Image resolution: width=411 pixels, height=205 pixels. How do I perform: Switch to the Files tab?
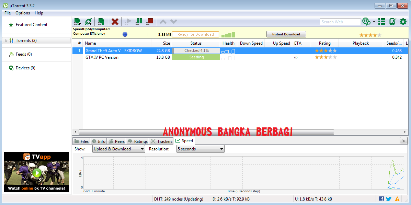[x=81, y=141]
